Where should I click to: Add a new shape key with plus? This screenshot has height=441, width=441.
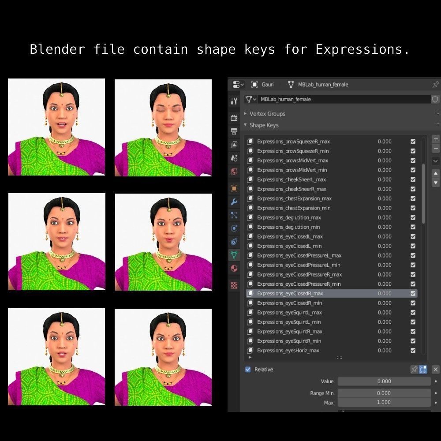point(436,139)
